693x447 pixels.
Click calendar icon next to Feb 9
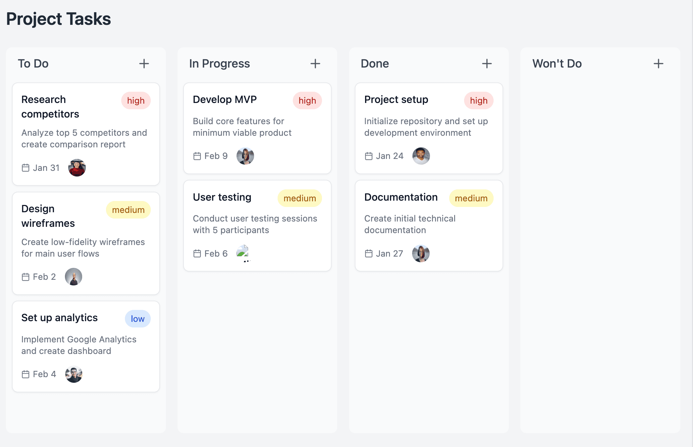(197, 156)
